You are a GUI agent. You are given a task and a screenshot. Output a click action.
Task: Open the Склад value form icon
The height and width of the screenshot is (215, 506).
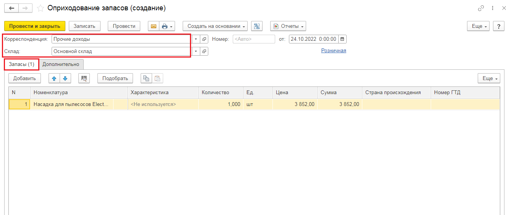pyautogui.click(x=204, y=51)
